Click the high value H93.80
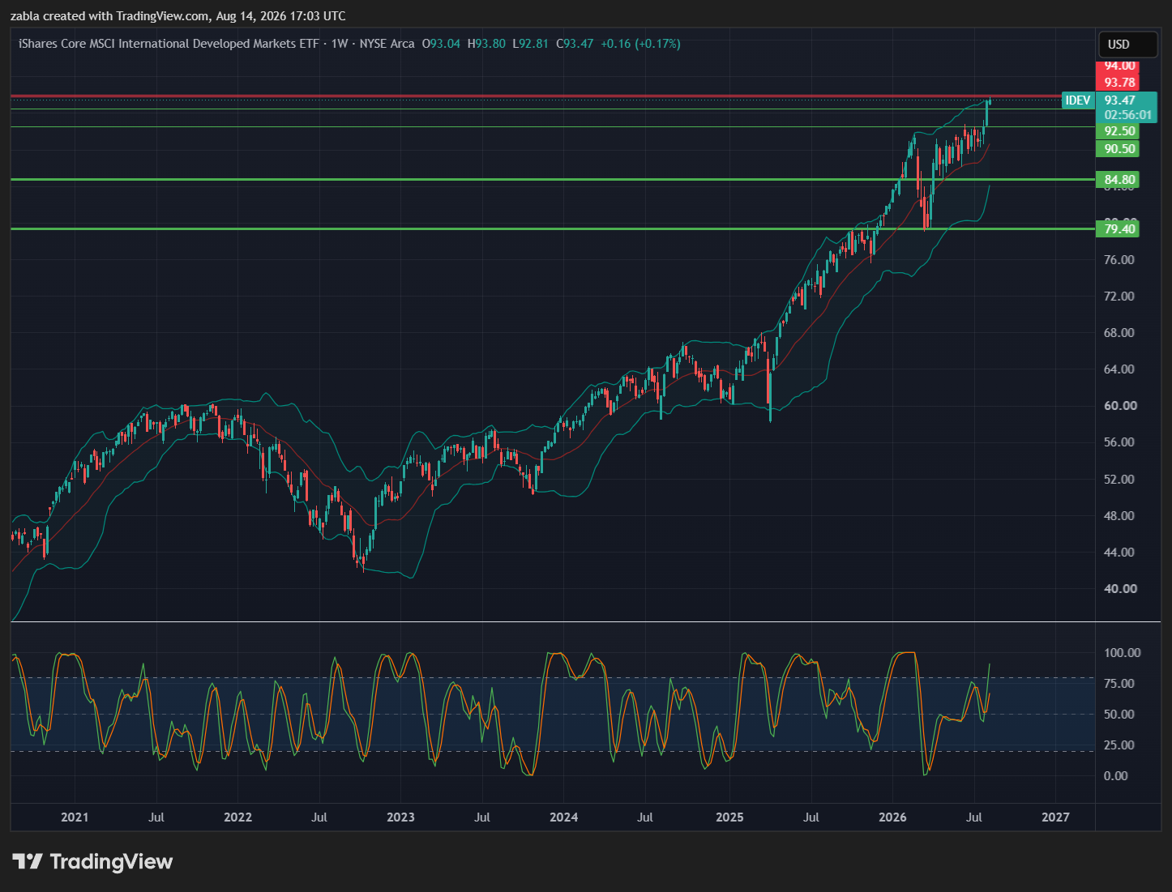Screen dimensions: 1172x892 (486, 44)
